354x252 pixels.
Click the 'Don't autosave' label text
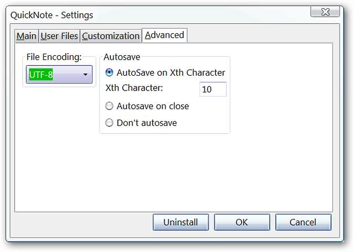[x=147, y=123]
